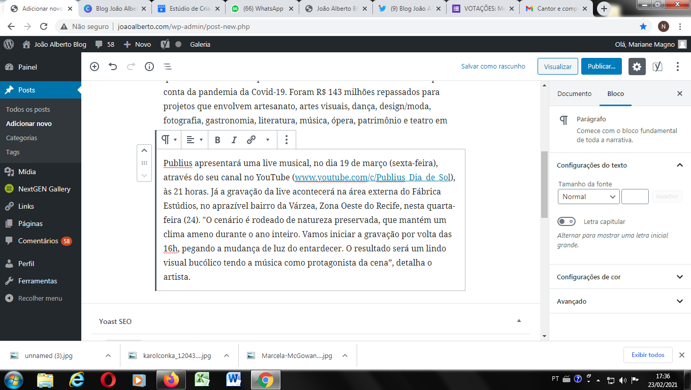Open block more options vertical dots
The width and height of the screenshot is (691, 390).
point(287,140)
